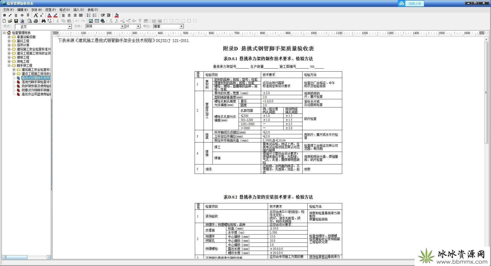Image resolution: width=491 pixels, height=266 pixels.
Task: Cut the selected content
Action: [x=58, y=21]
